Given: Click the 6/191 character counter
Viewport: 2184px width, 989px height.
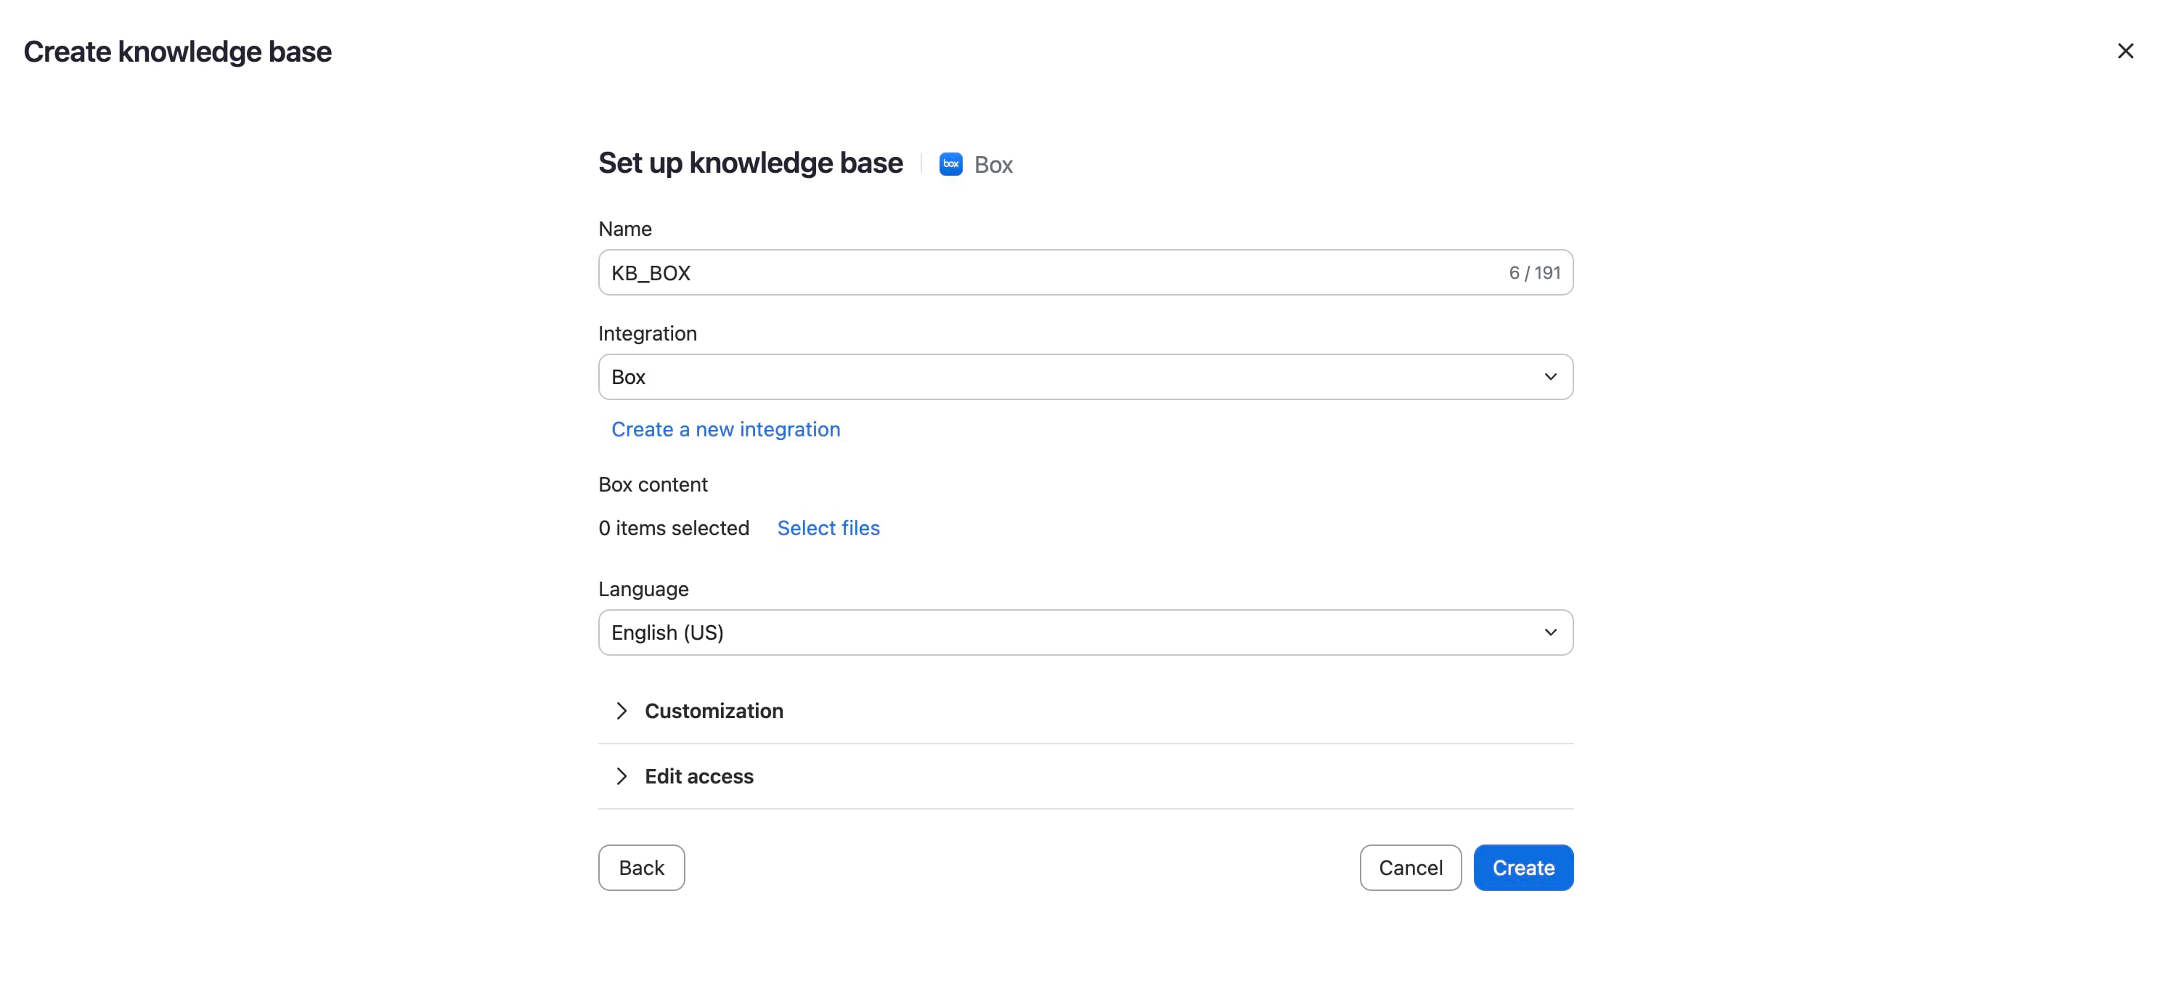Looking at the screenshot, I should [x=1535, y=272].
